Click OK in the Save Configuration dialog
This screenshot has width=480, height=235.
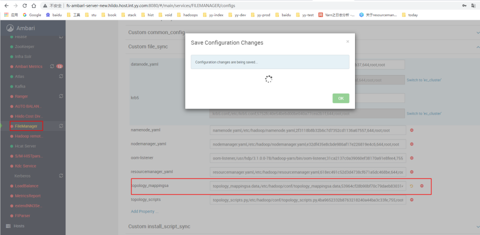coord(340,98)
